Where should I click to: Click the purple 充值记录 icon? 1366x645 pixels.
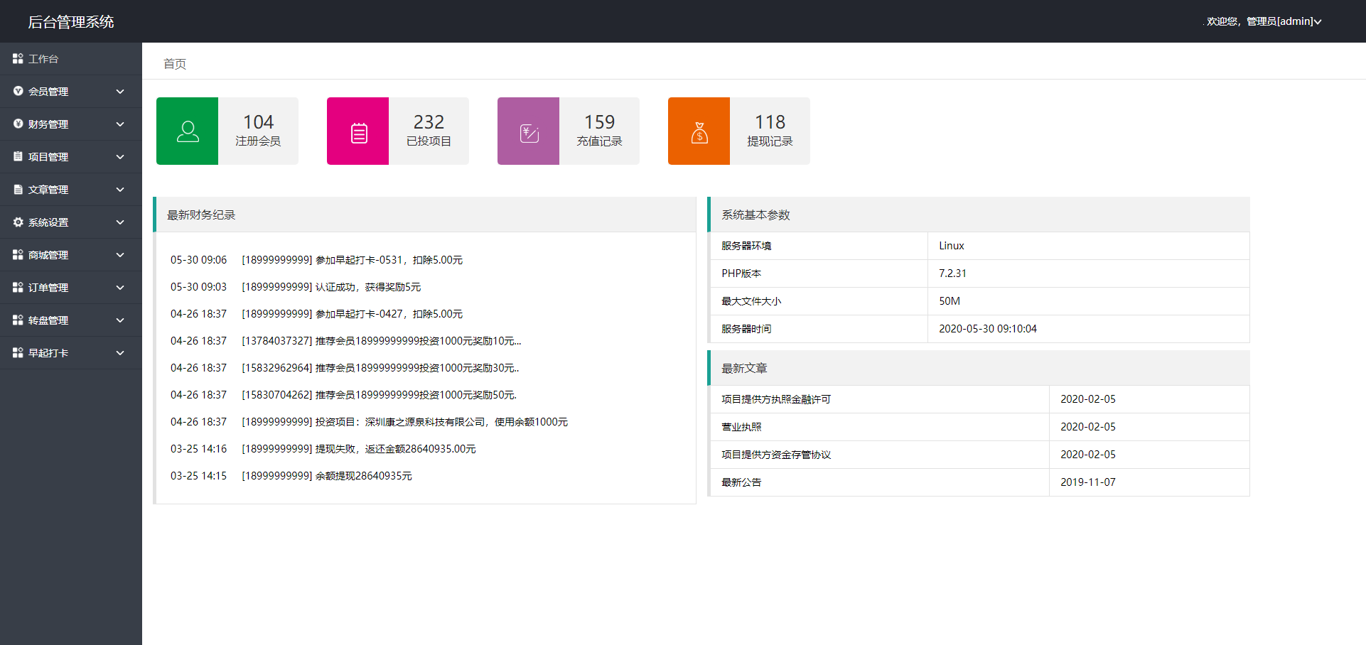point(529,133)
